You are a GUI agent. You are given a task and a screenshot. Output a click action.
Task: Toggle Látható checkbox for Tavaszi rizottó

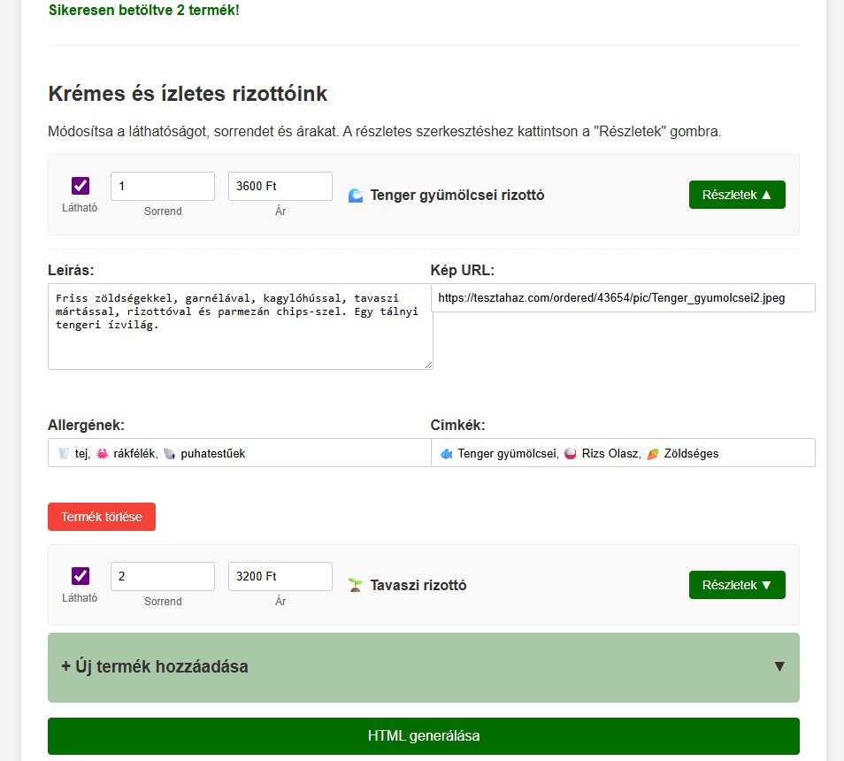81,576
